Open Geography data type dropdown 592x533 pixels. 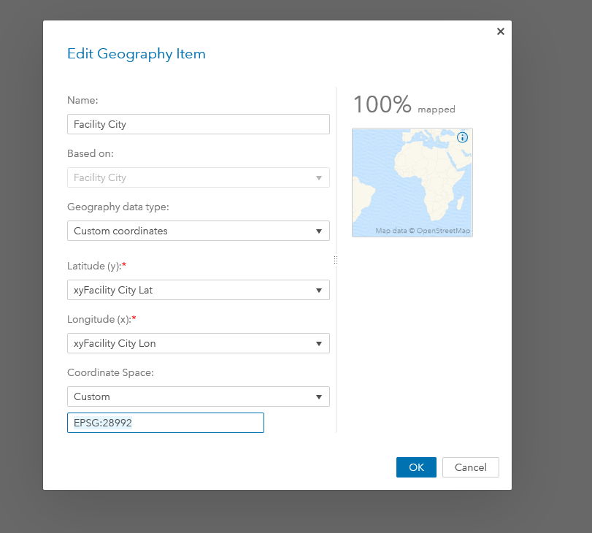198,231
